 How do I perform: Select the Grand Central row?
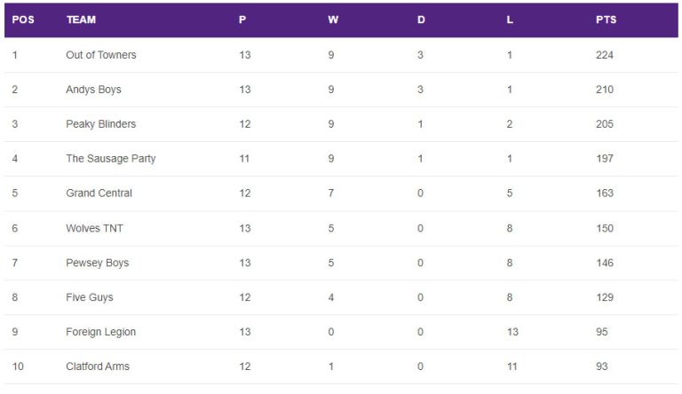341,193
